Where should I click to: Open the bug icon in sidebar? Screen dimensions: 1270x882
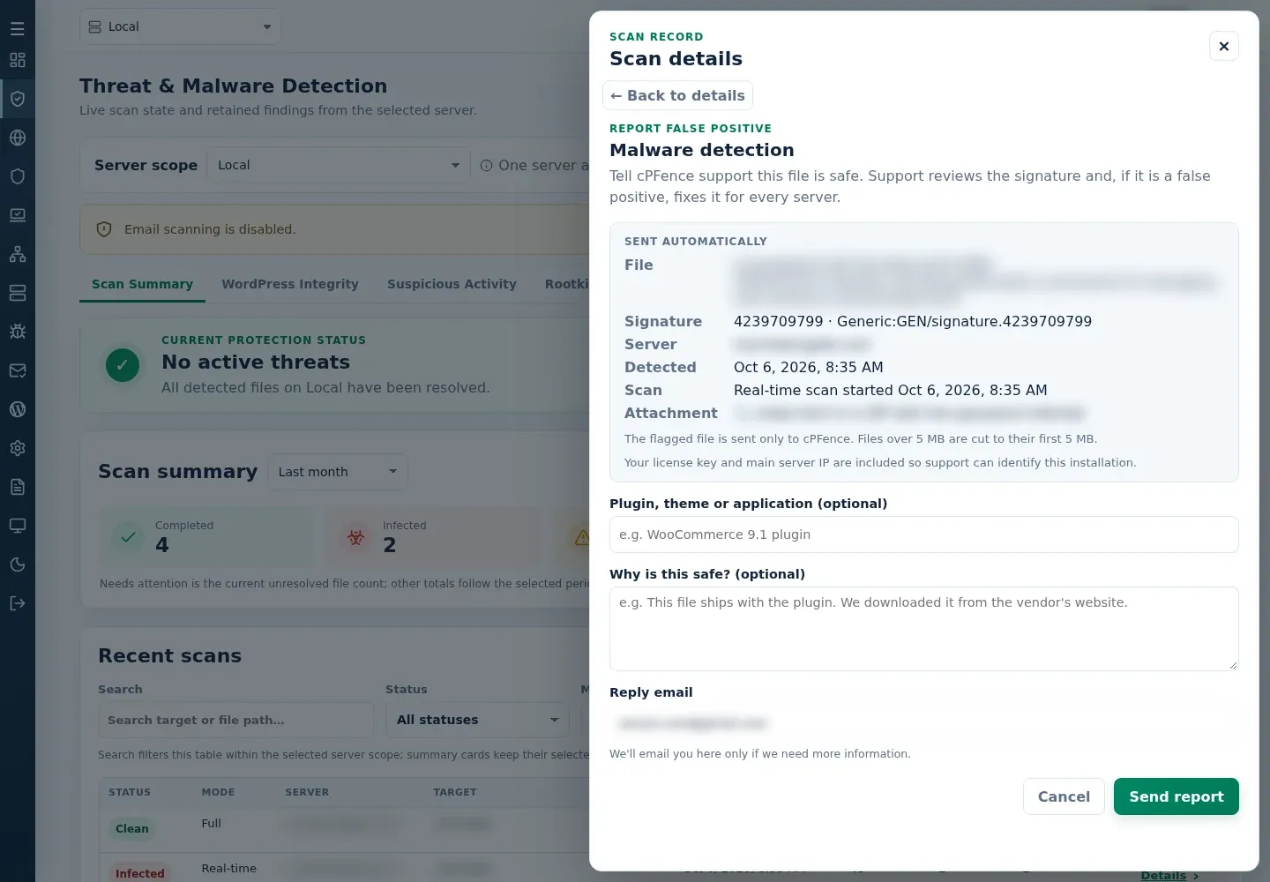coord(18,332)
